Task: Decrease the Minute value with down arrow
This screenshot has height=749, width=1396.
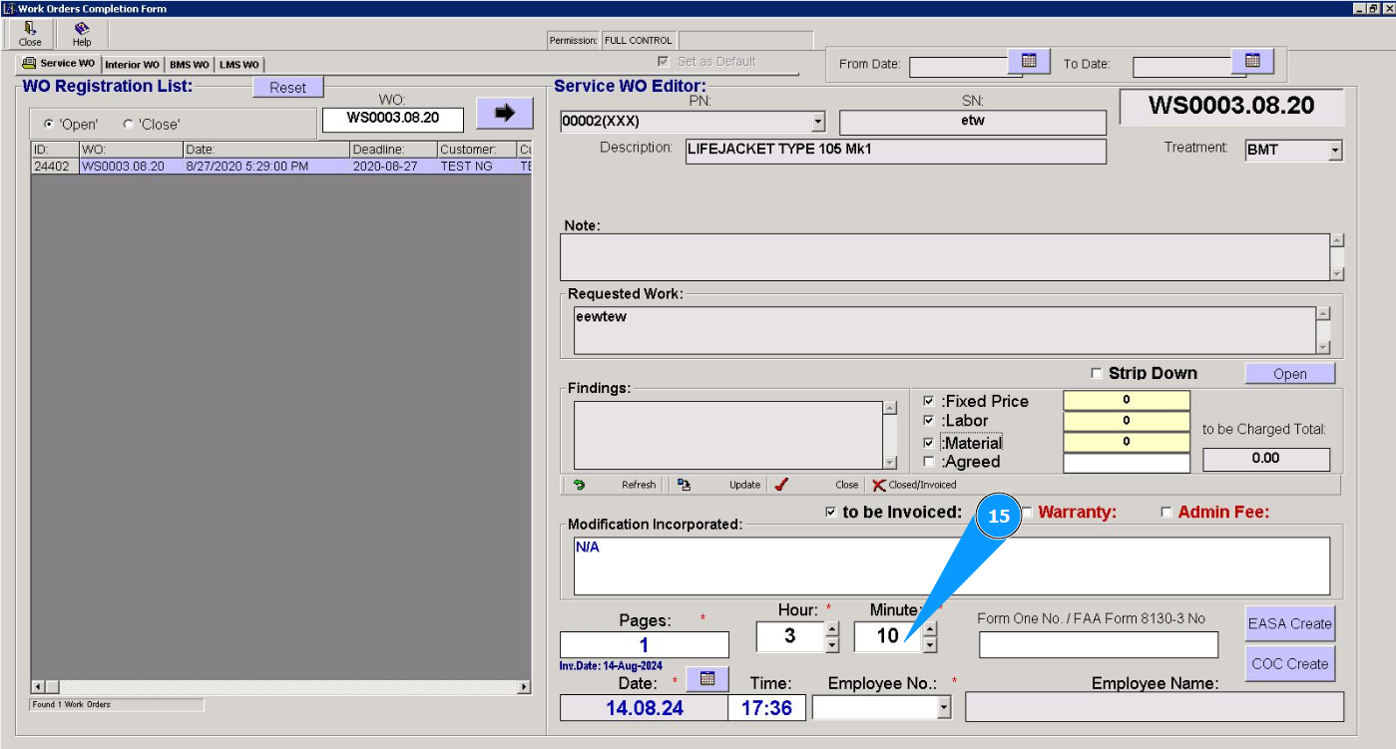Action: coord(930,644)
